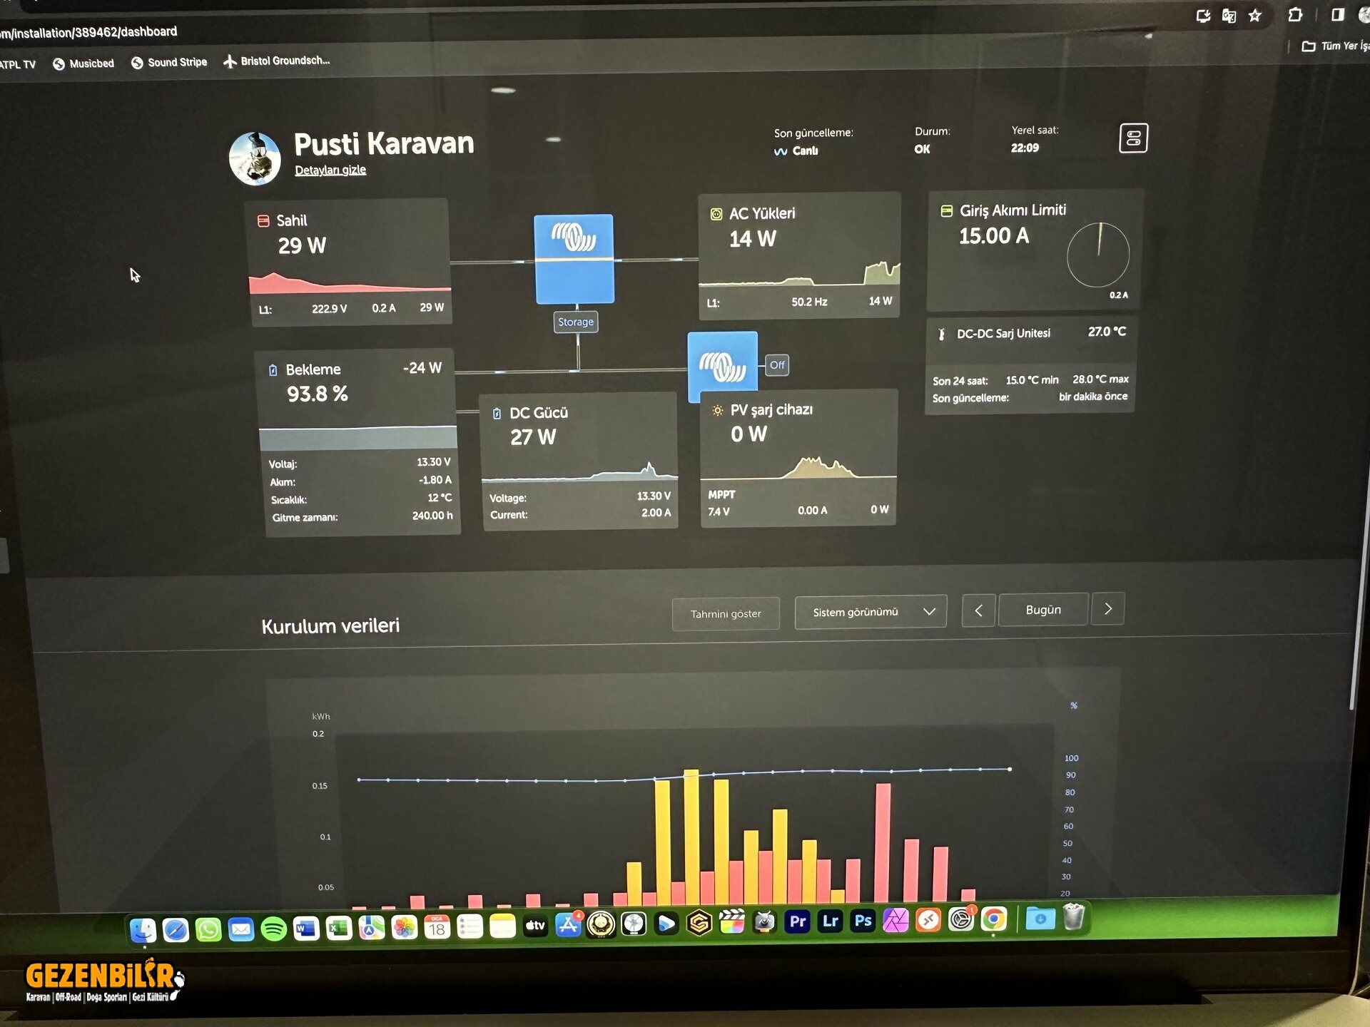This screenshot has width=1370, height=1027.
Task: Open the Musicbed bookmark
Action: 83,63
